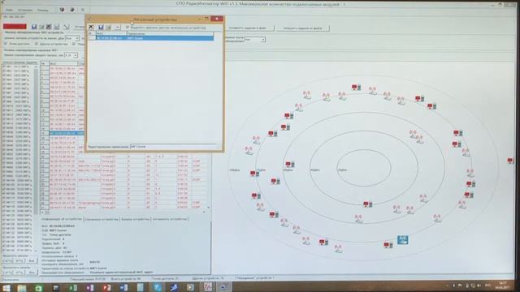
Task: Switch to the second device details tab
Action: pyautogui.click(x=102, y=219)
